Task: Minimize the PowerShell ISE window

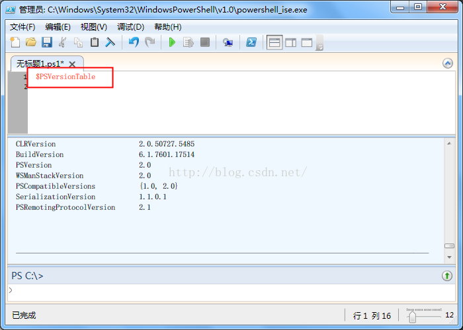Action: coord(400,7)
